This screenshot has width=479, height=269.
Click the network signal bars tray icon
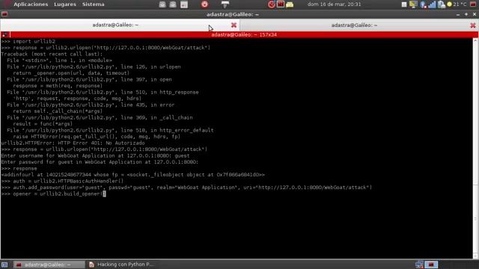click(432, 4)
